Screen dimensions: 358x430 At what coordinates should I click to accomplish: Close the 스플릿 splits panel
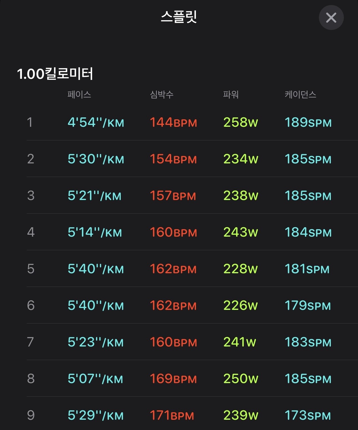click(x=331, y=17)
